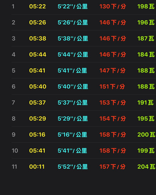This screenshot has height=195, width=156.
Task: Select split number 8
Action: tap(14, 119)
